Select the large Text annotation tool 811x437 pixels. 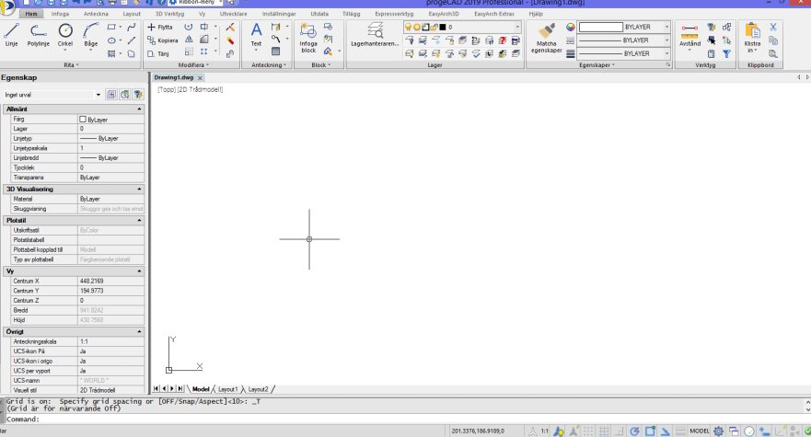click(256, 35)
